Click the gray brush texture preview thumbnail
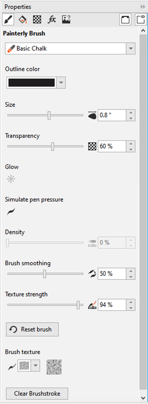Screen dimensions: 148x404 click(x=54, y=367)
